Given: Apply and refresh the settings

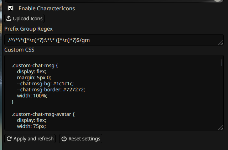Looking at the screenshot, I should coord(30,139).
